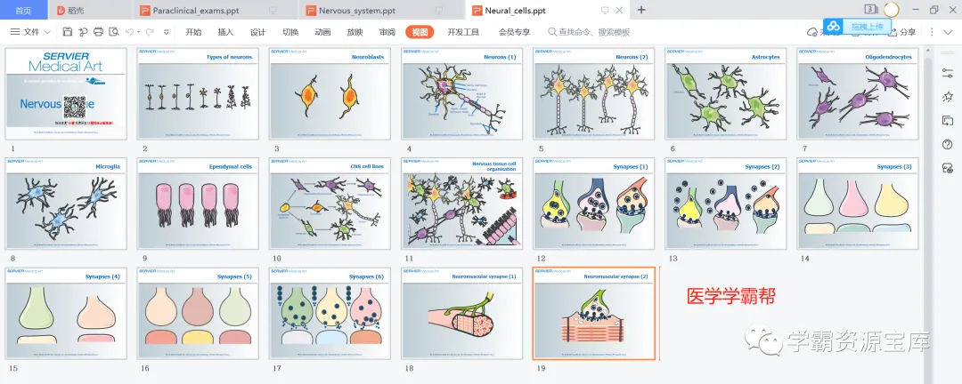Click the Print icon in the toolbar
This screenshot has height=384, width=962.
(x=98, y=32)
